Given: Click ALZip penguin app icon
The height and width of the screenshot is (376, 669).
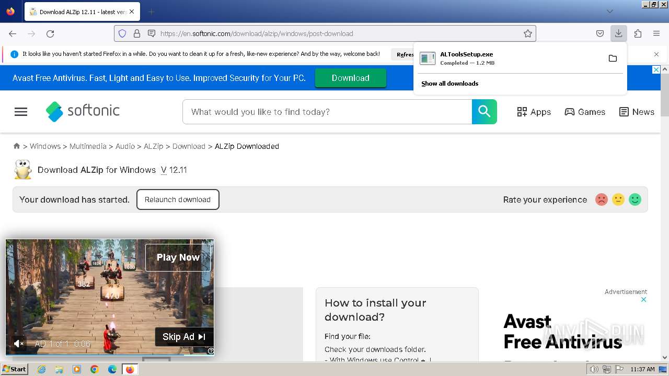Looking at the screenshot, I should pos(22,170).
